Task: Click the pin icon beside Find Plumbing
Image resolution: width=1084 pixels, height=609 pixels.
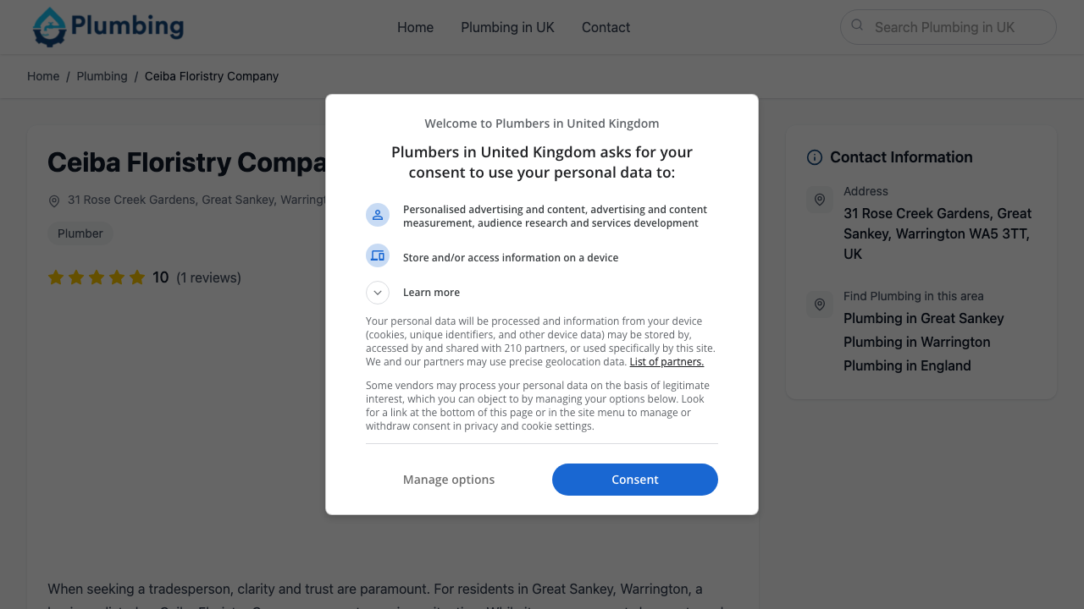Action: click(x=820, y=304)
